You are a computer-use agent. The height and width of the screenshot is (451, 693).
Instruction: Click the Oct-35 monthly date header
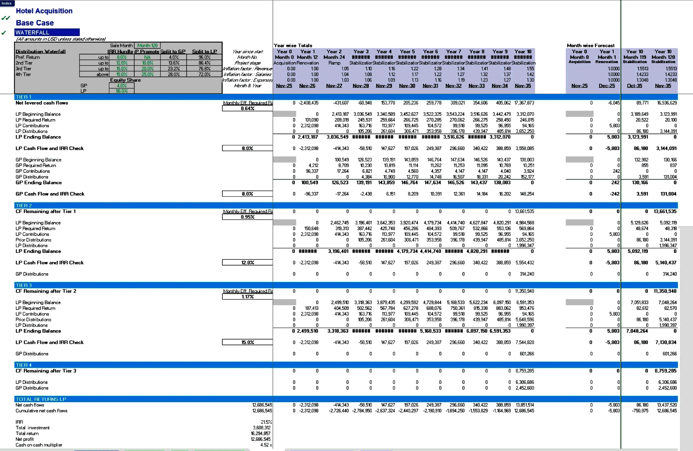point(635,86)
